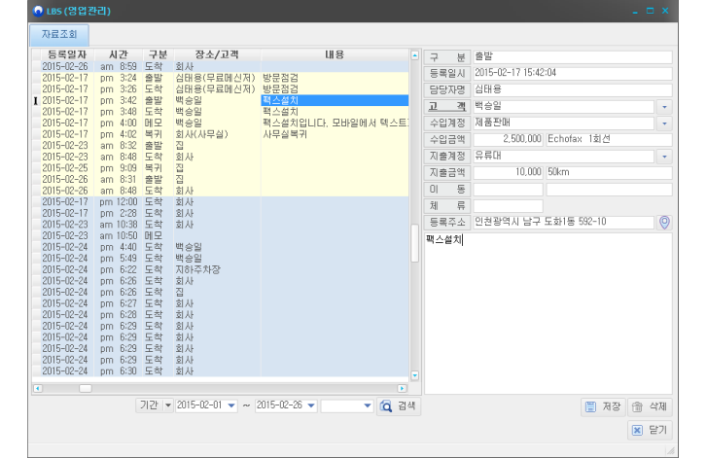The height and width of the screenshot is (458, 707).
Task: Open the 수입계정 dropdown arrow
Action: [x=664, y=123]
